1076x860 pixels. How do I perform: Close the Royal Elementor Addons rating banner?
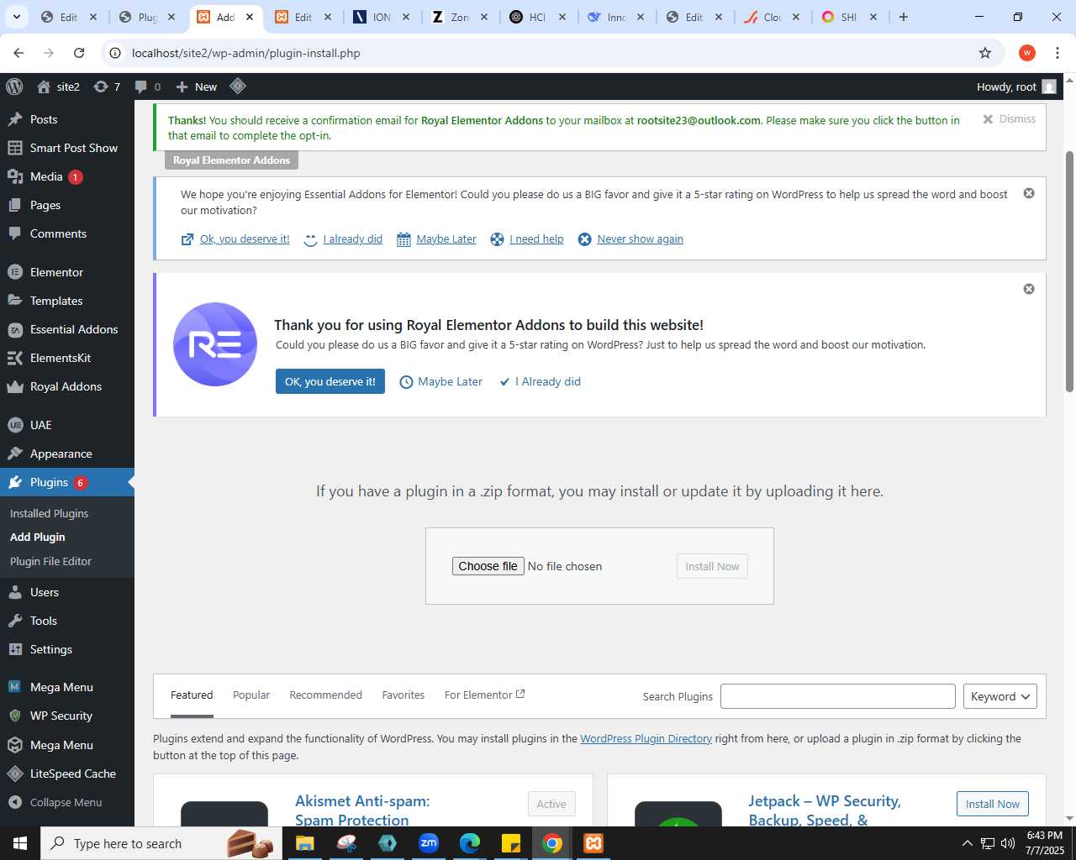1028,289
